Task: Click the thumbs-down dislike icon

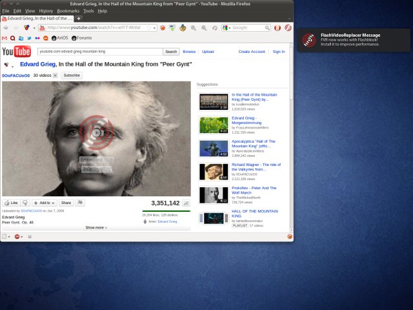Action: click(x=25, y=203)
